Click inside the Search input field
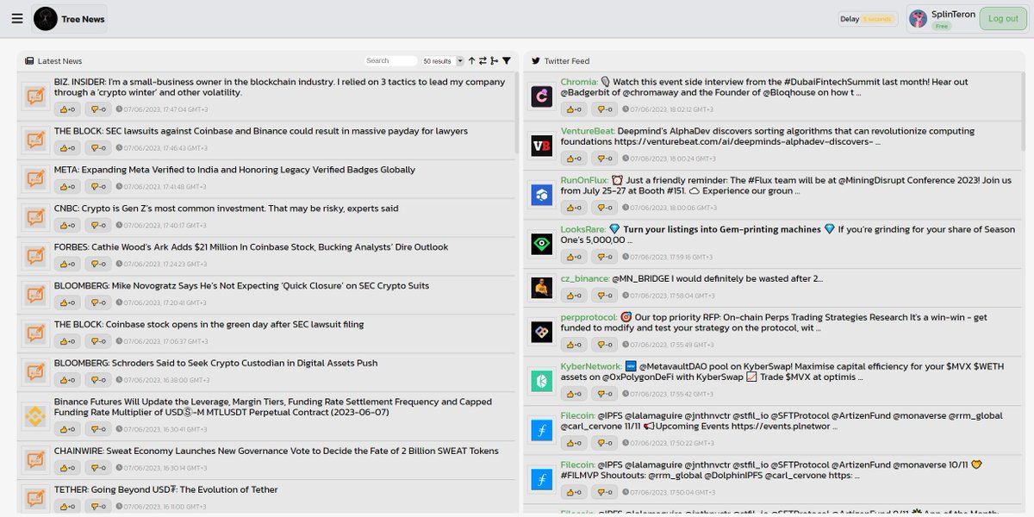Viewport: 1034px width, 517px height. click(392, 60)
